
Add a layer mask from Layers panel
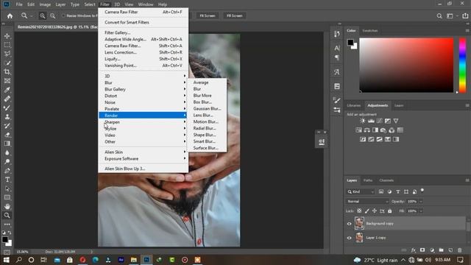pos(422,250)
